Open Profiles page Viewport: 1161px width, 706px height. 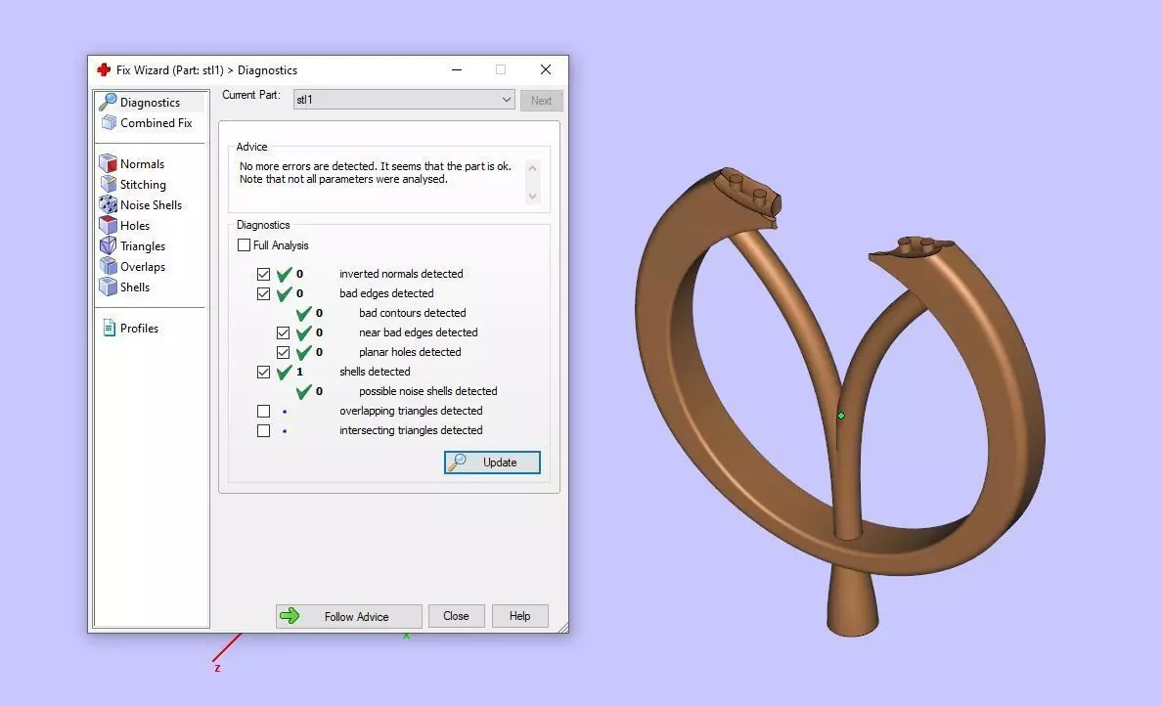click(x=139, y=328)
